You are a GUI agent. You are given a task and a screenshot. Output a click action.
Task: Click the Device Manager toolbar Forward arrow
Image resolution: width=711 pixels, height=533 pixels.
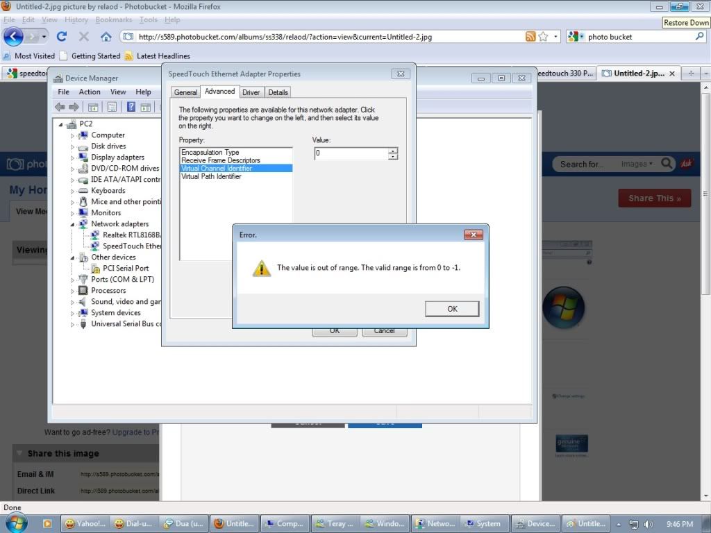[74, 107]
